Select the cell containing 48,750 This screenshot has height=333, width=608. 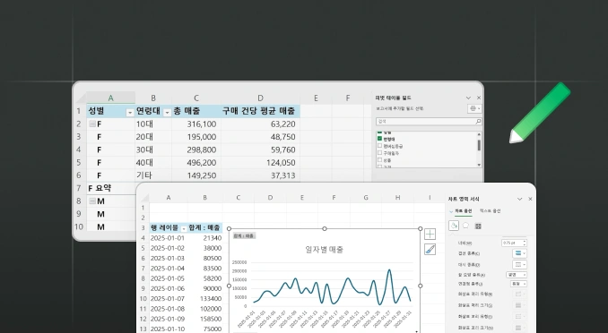(x=260, y=137)
